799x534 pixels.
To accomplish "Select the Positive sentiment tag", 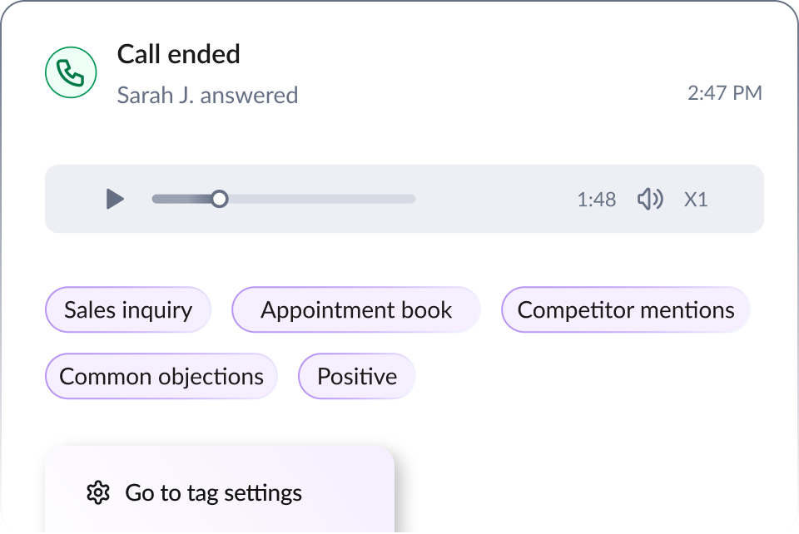I will pos(357,376).
